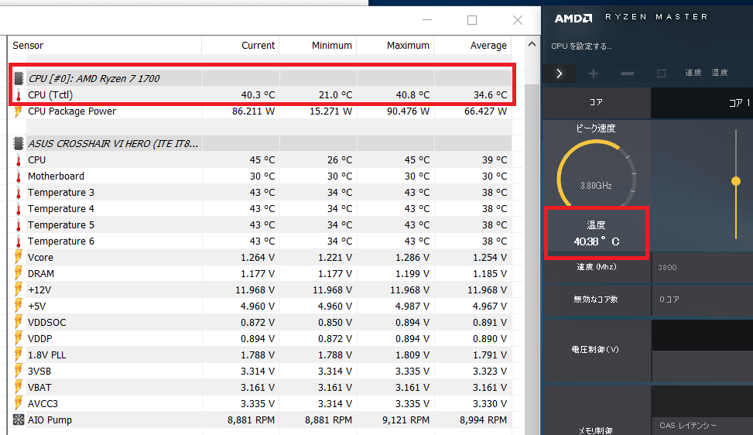
Task: Click the 電圧制御 (V) label
Action: tap(595, 350)
